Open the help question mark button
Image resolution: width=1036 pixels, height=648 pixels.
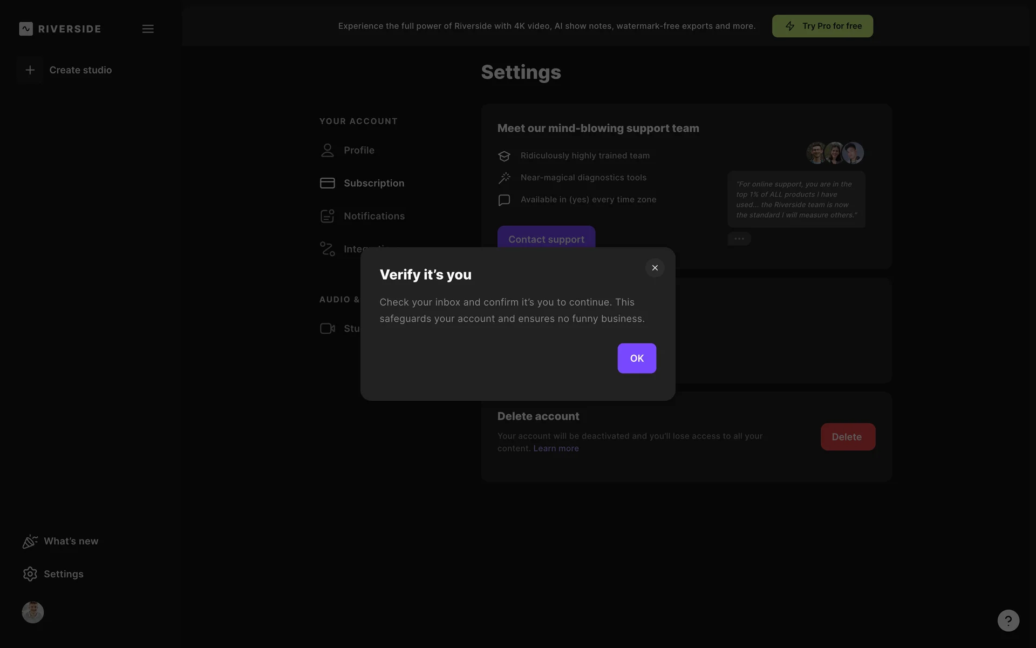(1008, 620)
